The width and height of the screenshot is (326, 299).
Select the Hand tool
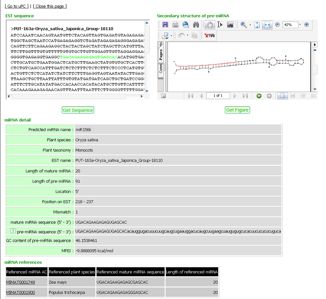click(210, 25)
